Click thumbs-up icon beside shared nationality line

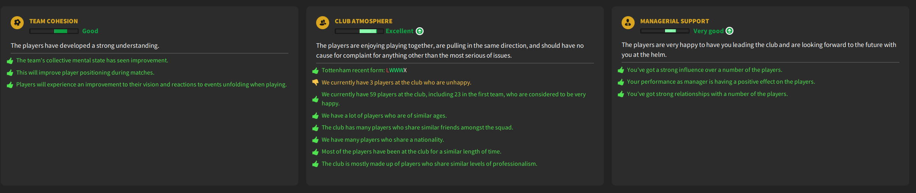pos(315,140)
